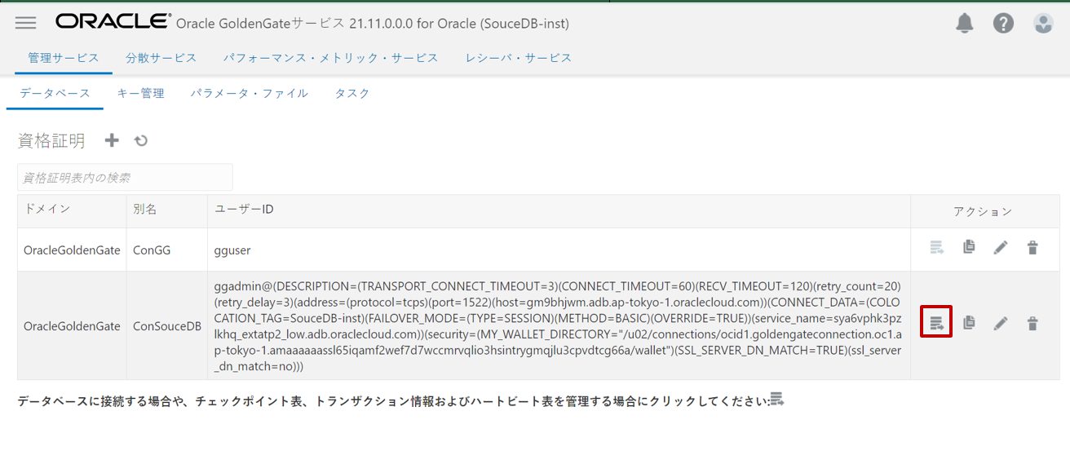This screenshot has width=1070, height=473.
Task: Click the 資格証明 section heading
Action: click(51, 140)
